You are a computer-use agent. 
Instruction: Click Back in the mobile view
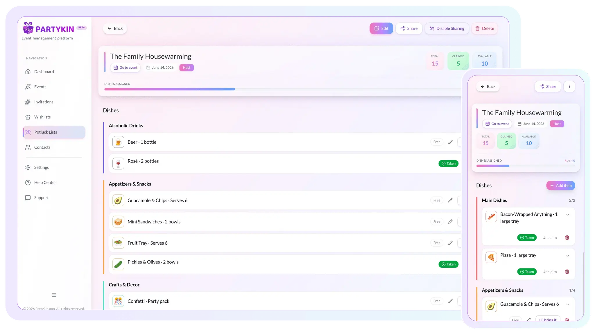point(488,86)
